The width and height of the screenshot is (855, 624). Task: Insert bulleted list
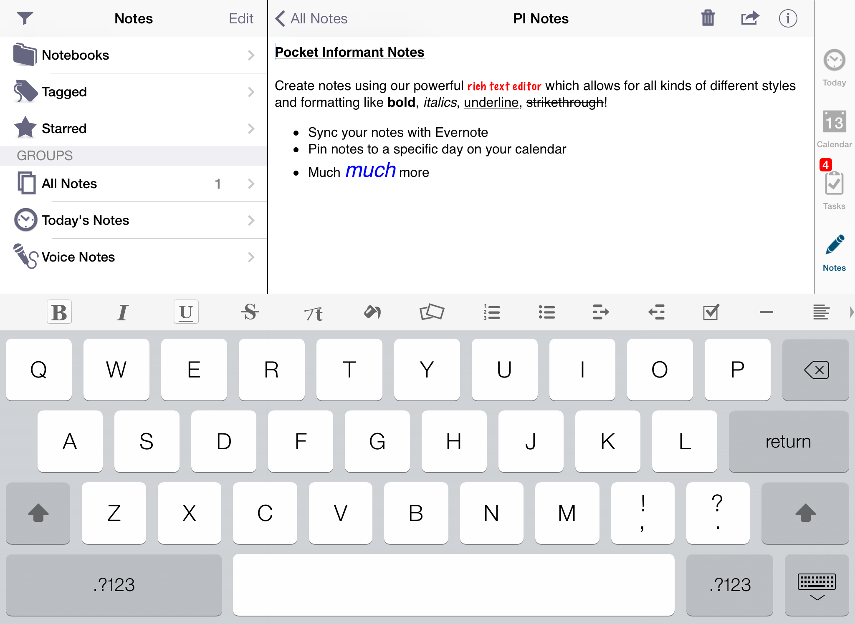(546, 312)
